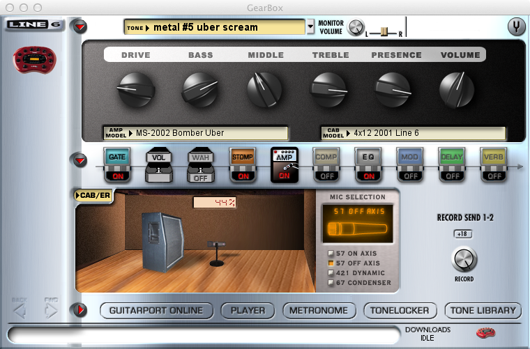Toggle the COMP pedal OFF switch
The width and height of the screenshot is (530, 349).
coord(326,176)
